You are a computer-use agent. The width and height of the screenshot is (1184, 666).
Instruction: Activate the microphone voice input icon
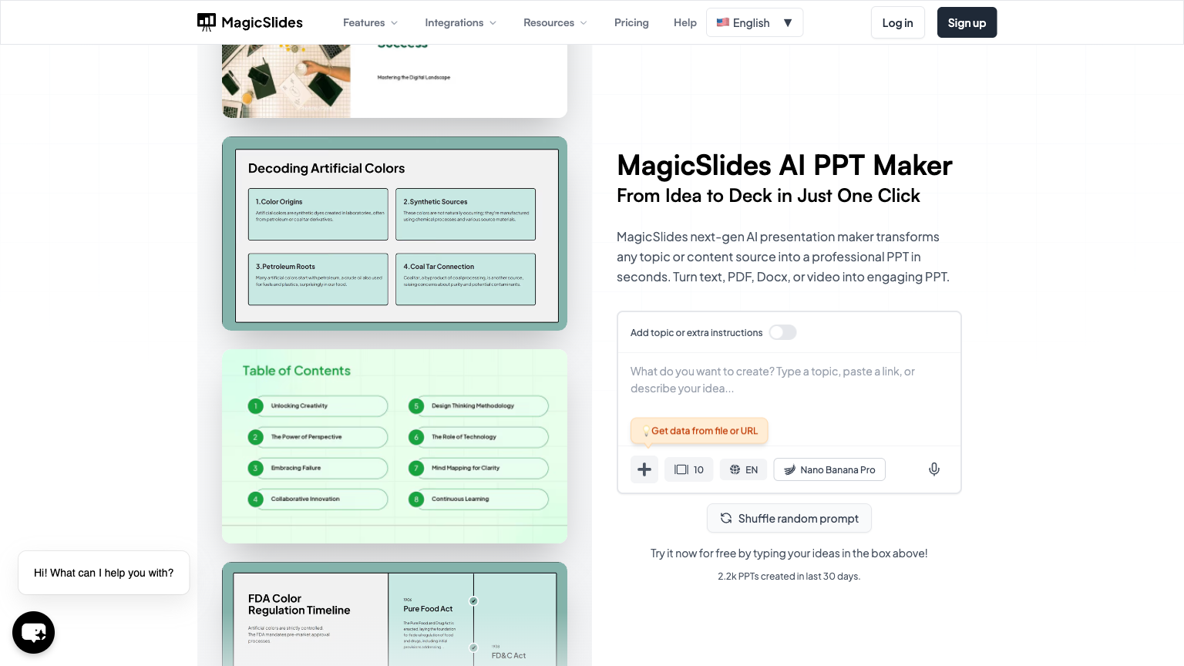pyautogui.click(x=934, y=469)
